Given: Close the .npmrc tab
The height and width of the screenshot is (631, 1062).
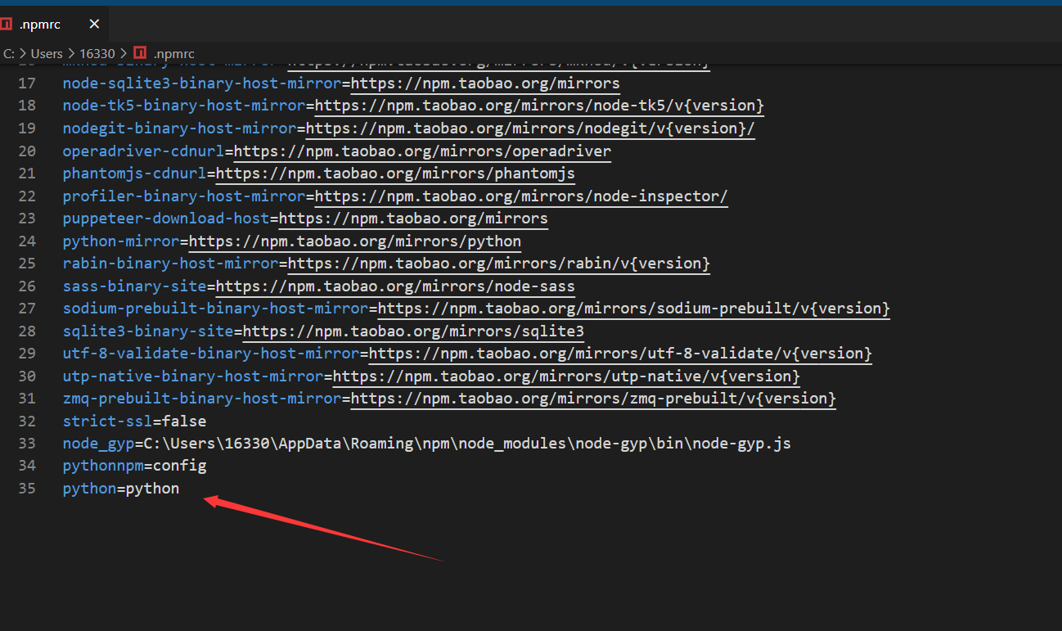Looking at the screenshot, I should coord(94,24).
